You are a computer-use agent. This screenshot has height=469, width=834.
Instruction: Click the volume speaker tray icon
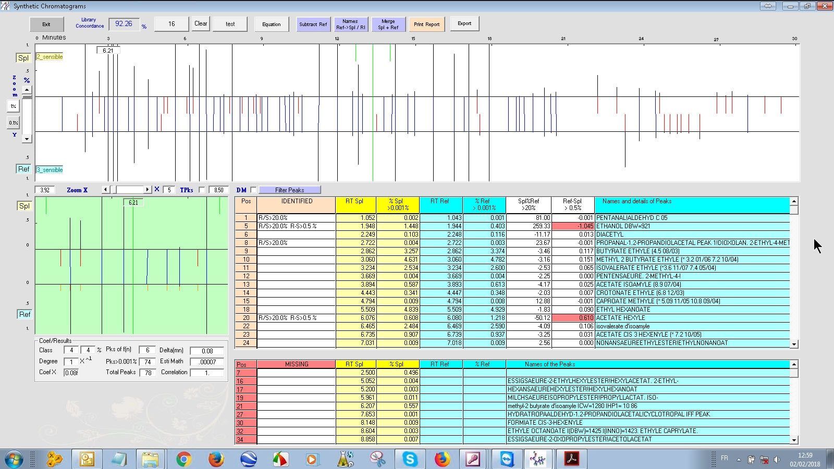777,460
